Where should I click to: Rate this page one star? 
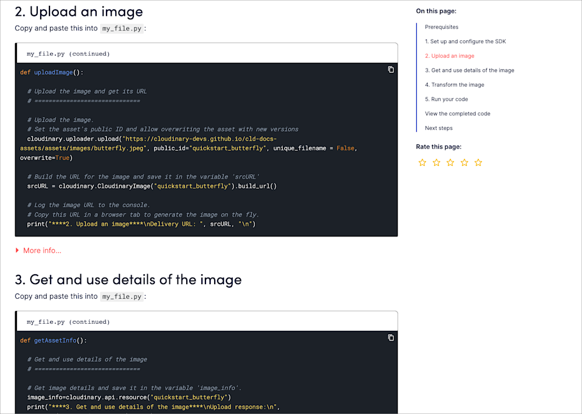tap(423, 162)
